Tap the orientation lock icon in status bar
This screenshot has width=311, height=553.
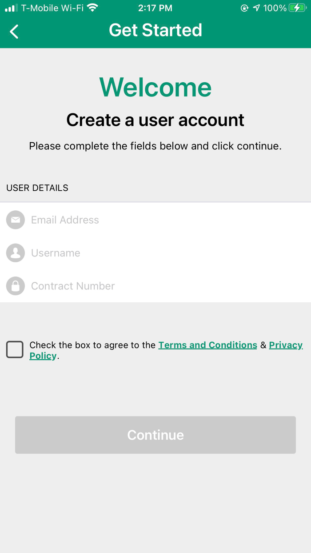point(244,8)
